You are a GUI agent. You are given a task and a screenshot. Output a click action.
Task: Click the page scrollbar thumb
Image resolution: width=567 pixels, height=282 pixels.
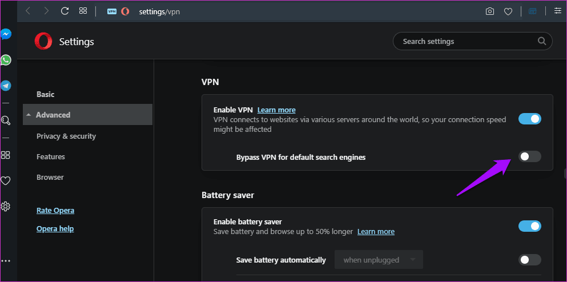pyautogui.click(x=565, y=174)
